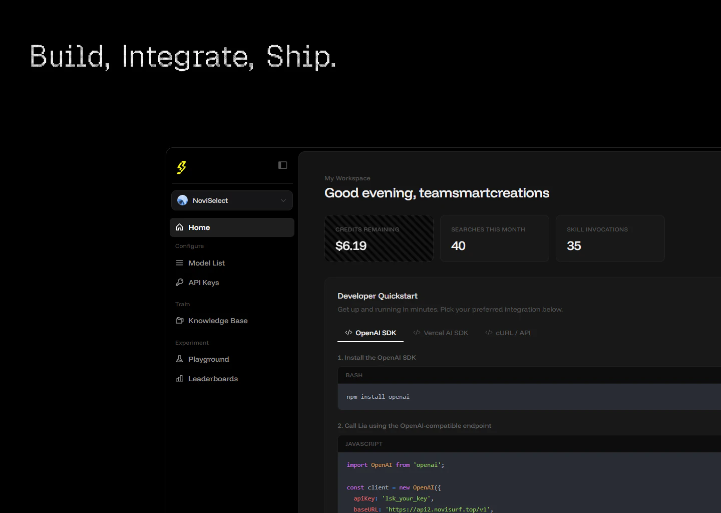721x513 pixels.
Task: Open the Credits Remaining card
Action: point(379,238)
